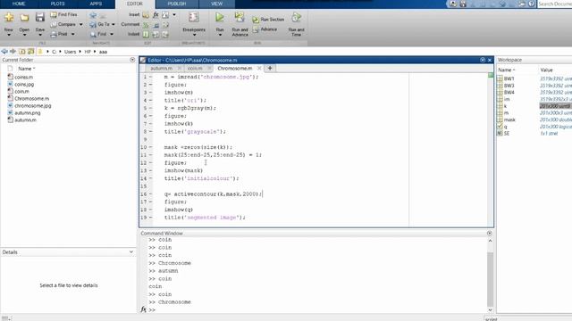Click the decrease indent icon

tap(165, 34)
